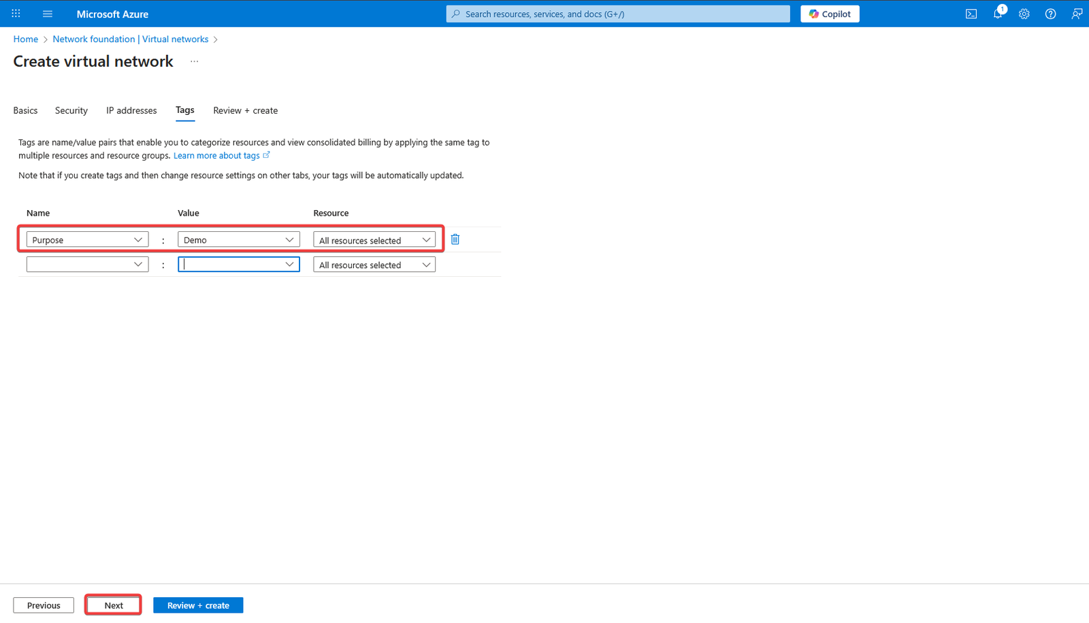This screenshot has height=623, width=1089.
Task: Open the hamburger portal menu
Action: (x=48, y=14)
